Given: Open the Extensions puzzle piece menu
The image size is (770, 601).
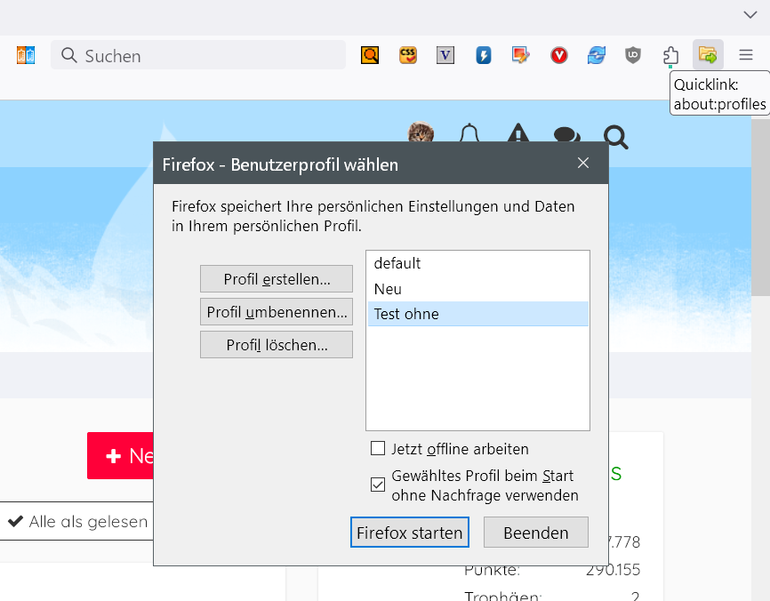Looking at the screenshot, I should [x=670, y=55].
